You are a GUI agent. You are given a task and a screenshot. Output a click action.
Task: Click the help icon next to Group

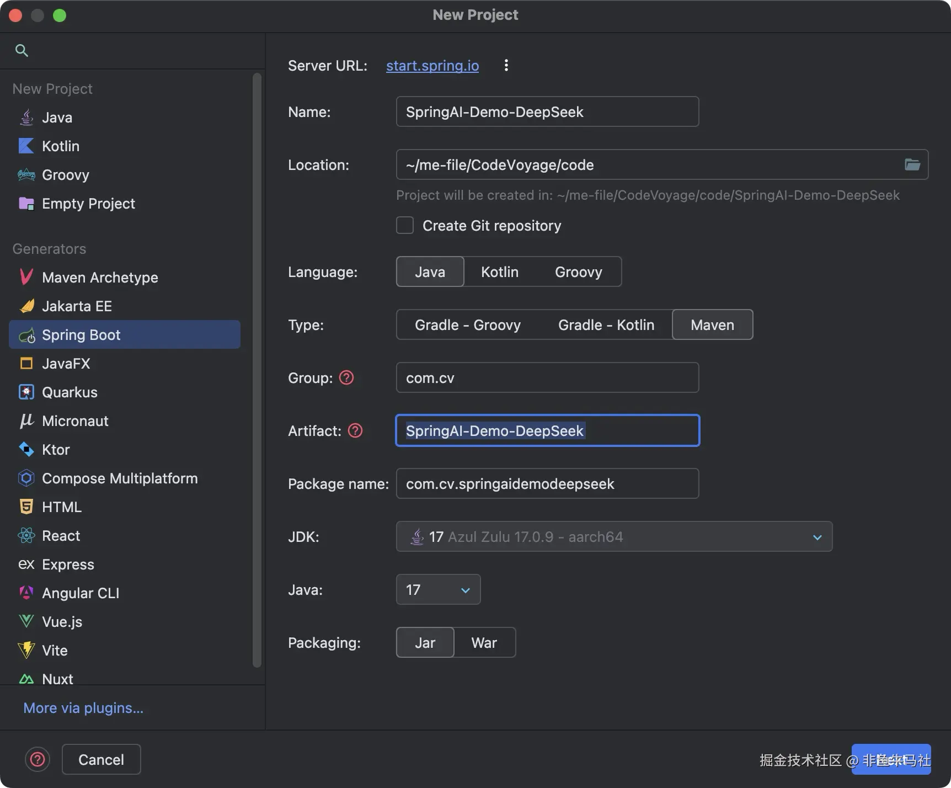(346, 378)
